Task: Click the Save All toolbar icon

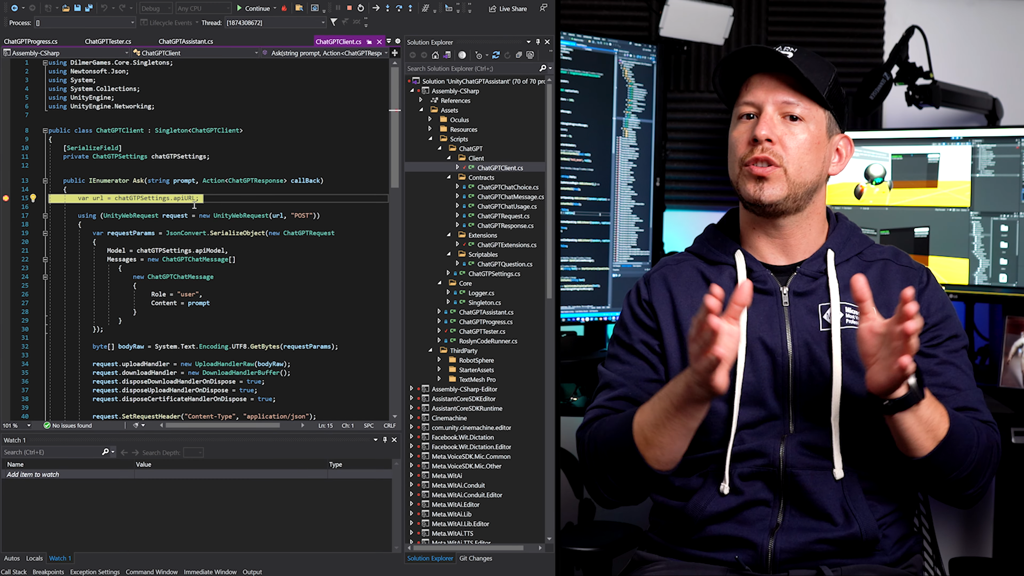Action: (88, 8)
